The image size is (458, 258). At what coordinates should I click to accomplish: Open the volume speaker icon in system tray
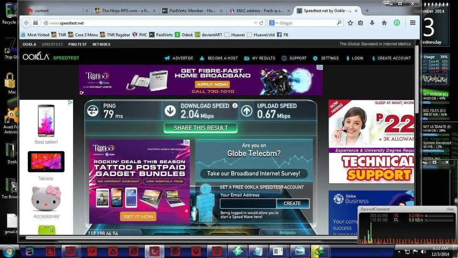(423, 252)
